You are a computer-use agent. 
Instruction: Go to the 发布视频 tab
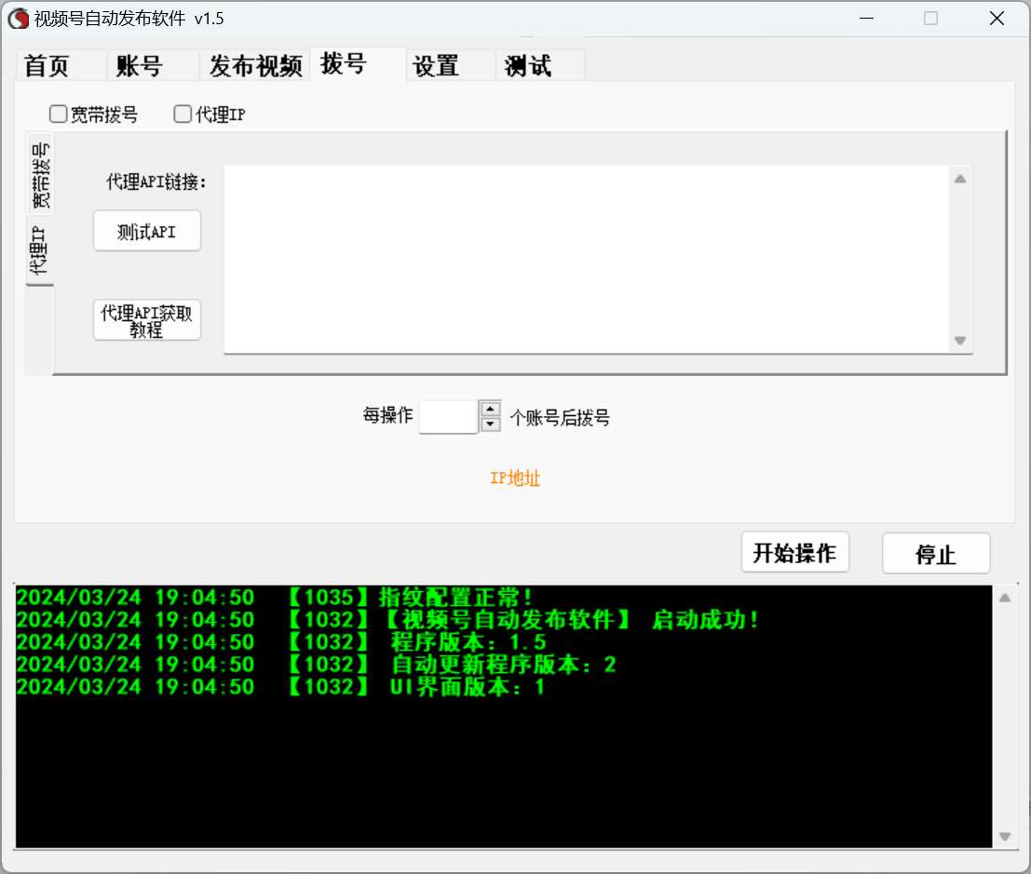(255, 66)
